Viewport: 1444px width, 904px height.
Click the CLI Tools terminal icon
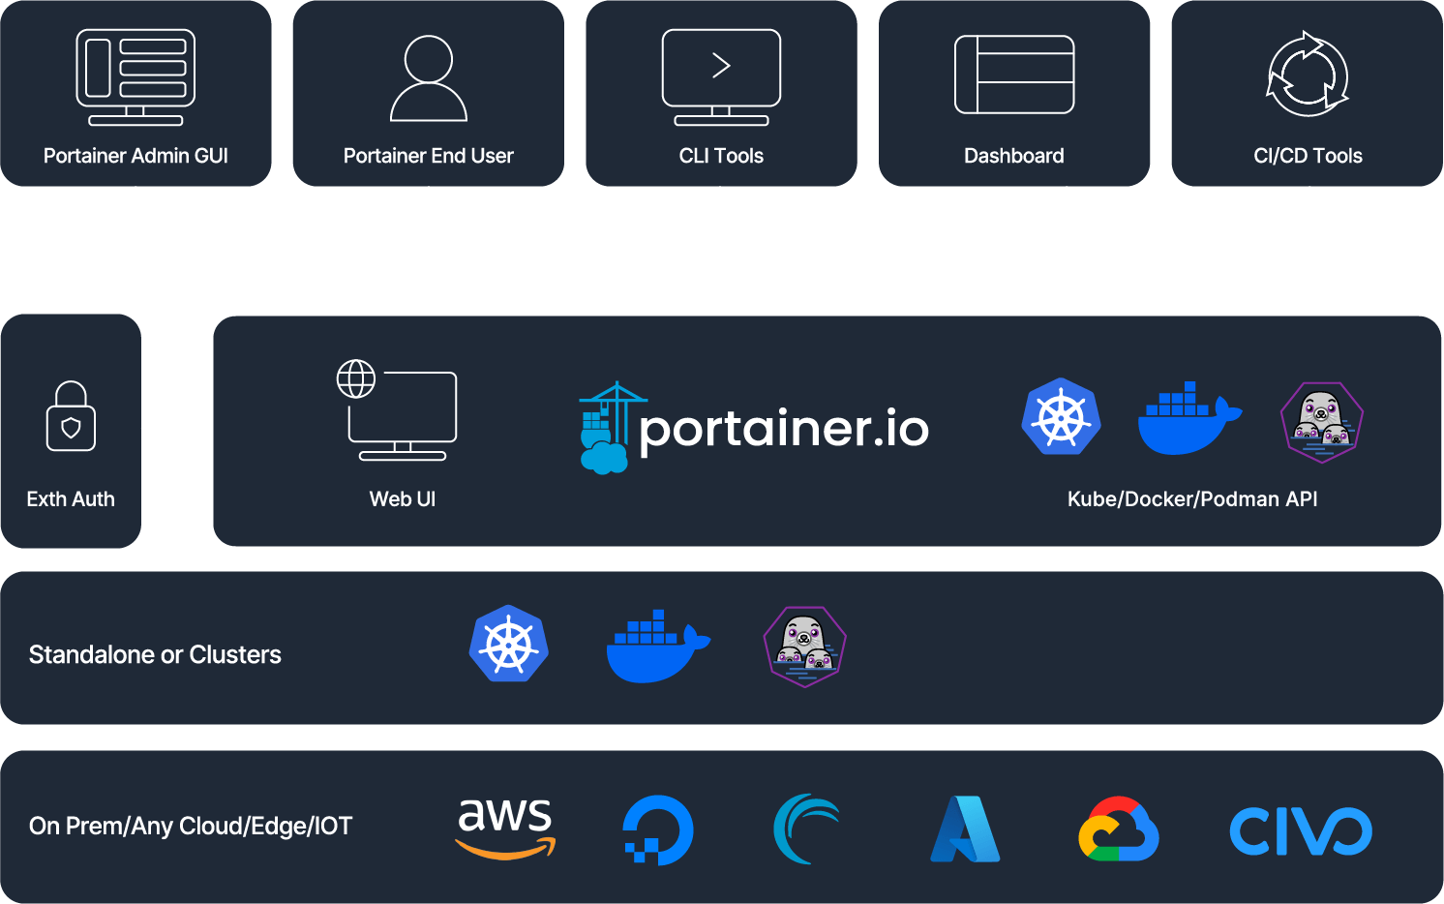721,77
